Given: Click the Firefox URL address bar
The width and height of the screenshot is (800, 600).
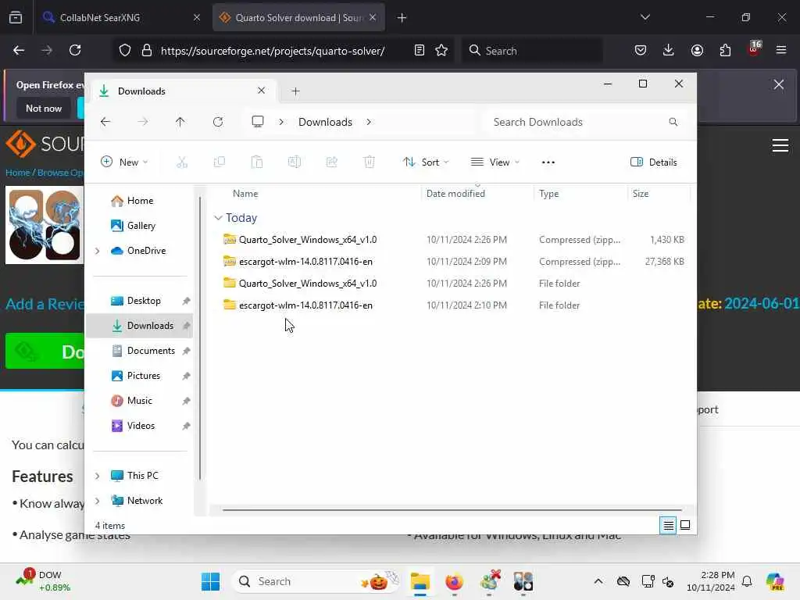Looking at the screenshot, I should click(273, 51).
